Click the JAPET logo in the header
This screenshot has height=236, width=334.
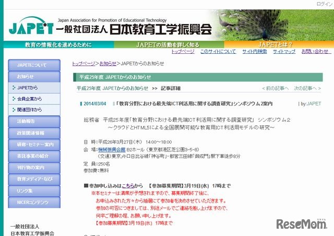point(31,26)
